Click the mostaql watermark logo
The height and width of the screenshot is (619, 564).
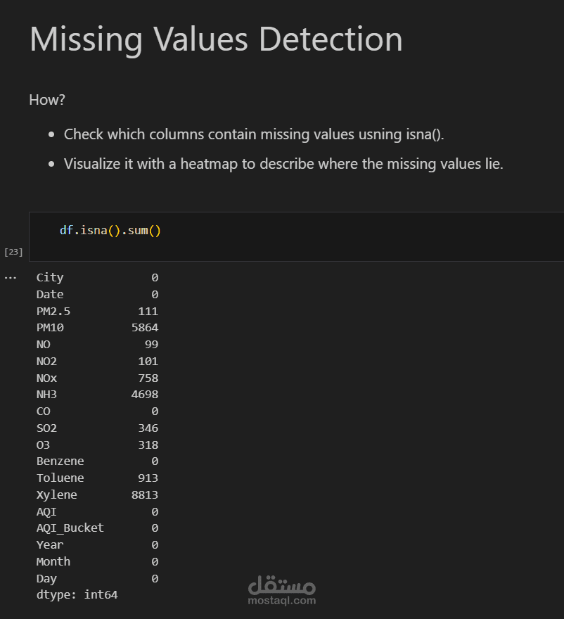point(282,584)
